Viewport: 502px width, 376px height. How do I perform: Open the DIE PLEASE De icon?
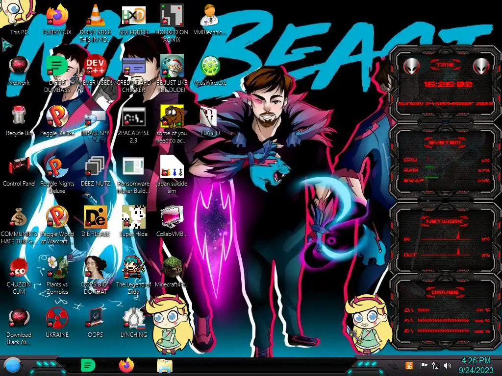(96, 217)
